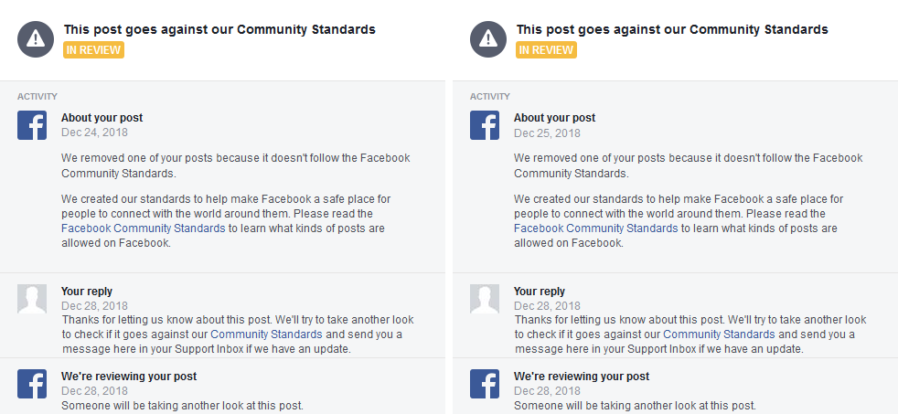
Task: Follow Community Standards link in left panel's reply
Action: (267, 334)
